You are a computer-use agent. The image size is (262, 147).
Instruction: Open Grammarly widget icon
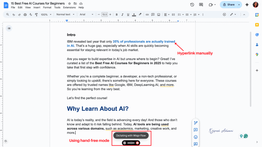point(246,136)
